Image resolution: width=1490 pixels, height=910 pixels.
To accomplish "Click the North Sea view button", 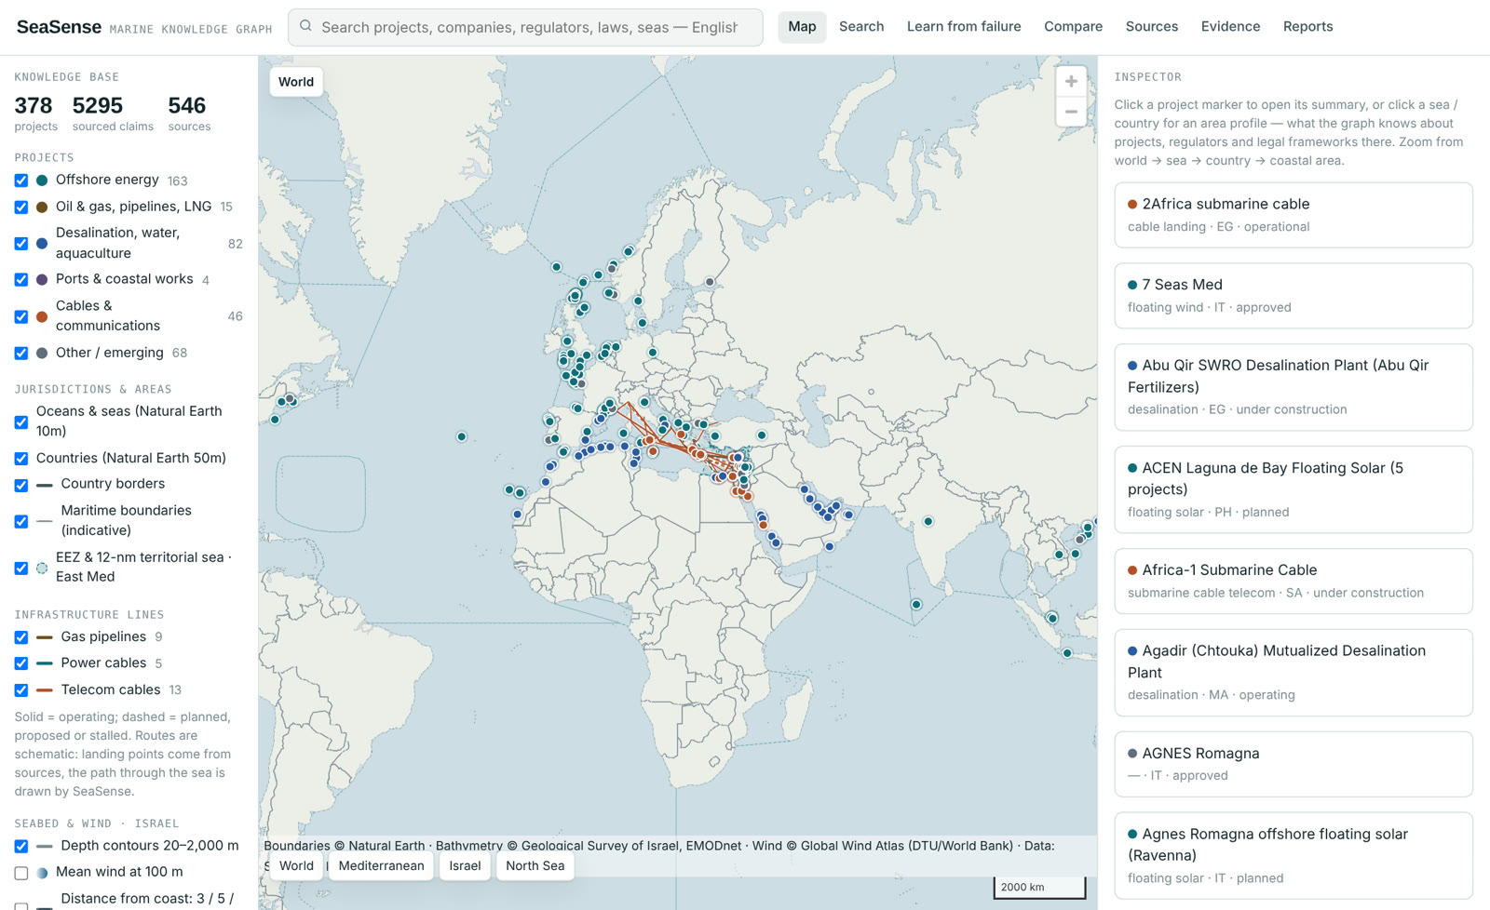I will point(535,866).
